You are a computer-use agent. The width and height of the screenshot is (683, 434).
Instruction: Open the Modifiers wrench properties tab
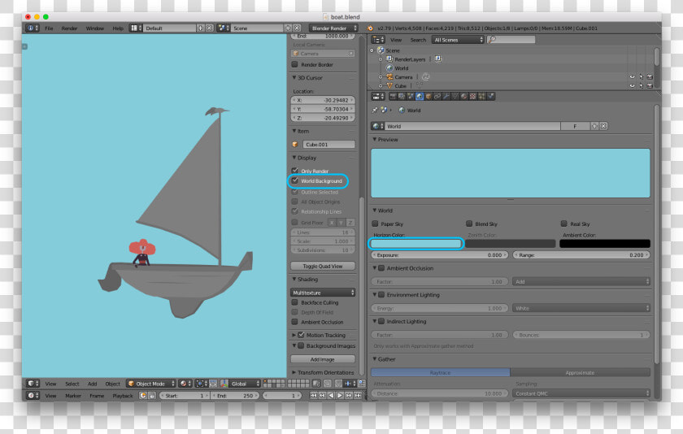click(446, 96)
